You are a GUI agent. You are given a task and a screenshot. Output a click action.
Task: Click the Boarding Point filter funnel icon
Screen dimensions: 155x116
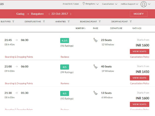100,22
